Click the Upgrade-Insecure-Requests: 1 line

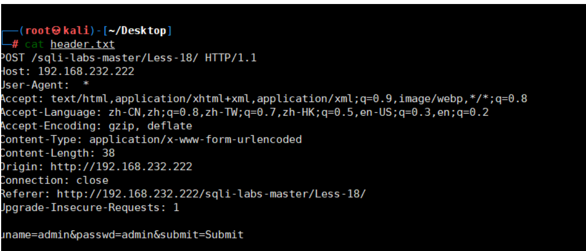tap(90, 207)
